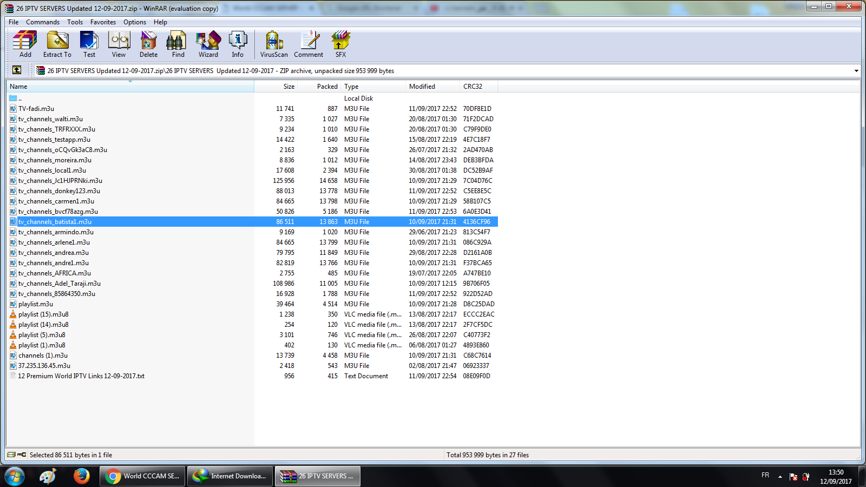The image size is (866, 487).
Task: Show archive Info
Action: pos(238,44)
